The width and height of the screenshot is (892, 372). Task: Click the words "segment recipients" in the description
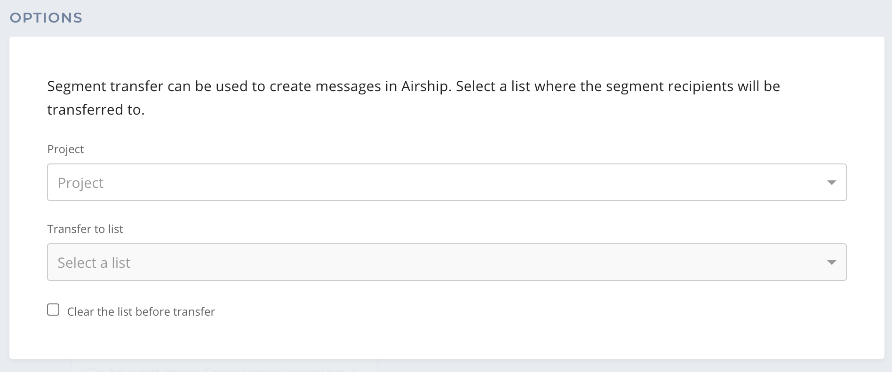tap(669, 86)
